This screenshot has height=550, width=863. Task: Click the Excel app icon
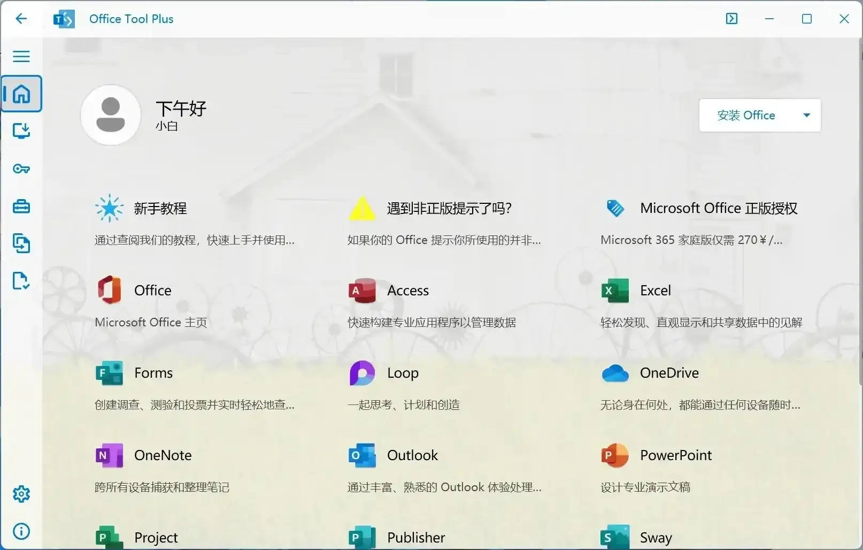615,291
